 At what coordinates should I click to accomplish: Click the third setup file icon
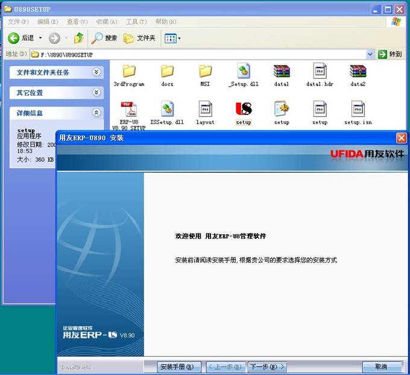(x=320, y=113)
